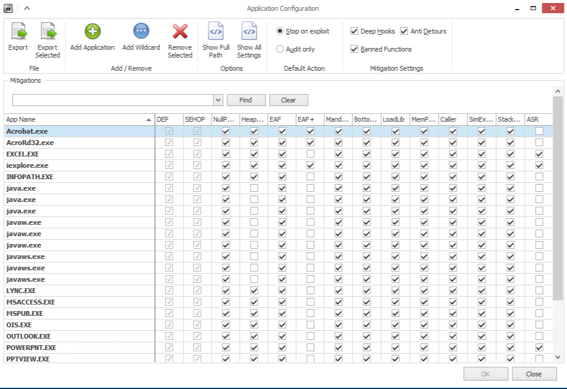Select the Stop on exploit option

click(280, 31)
